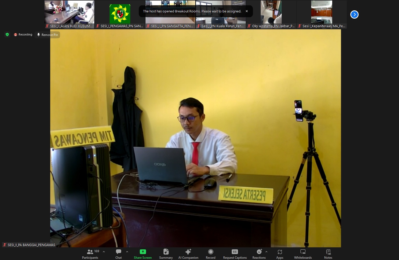Expand the Reactions options arrow
Image resolution: width=399 pixels, height=260 pixels.
click(x=266, y=252)
